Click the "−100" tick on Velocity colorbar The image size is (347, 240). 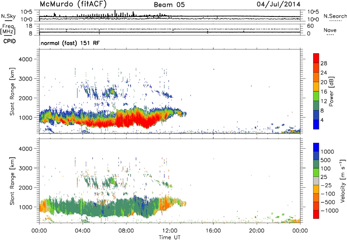point(328,194)
